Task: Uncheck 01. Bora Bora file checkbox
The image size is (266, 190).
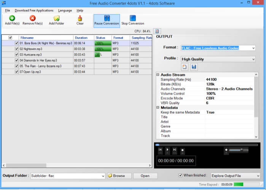Action: (x=16, y=43)
